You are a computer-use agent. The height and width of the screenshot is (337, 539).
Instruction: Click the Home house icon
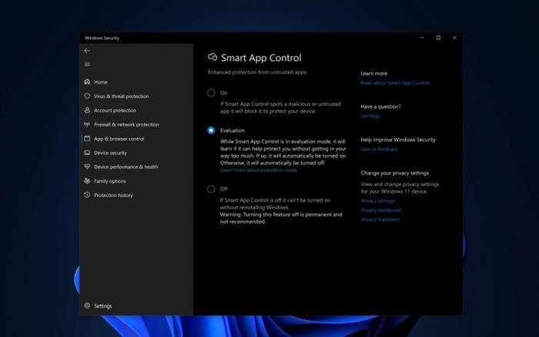pyautogui.click(x=87, y=82)
